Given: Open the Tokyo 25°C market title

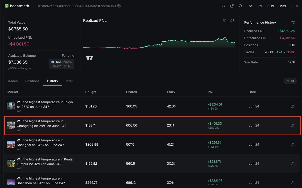Looking at the screenshot, I should 45,104.
